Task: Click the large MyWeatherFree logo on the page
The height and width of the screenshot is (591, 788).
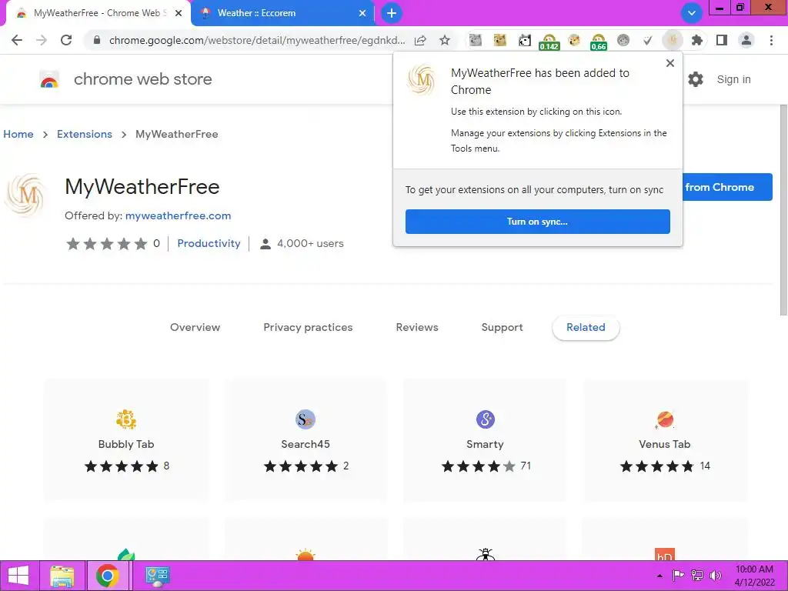Action: (x=26, y=195)
